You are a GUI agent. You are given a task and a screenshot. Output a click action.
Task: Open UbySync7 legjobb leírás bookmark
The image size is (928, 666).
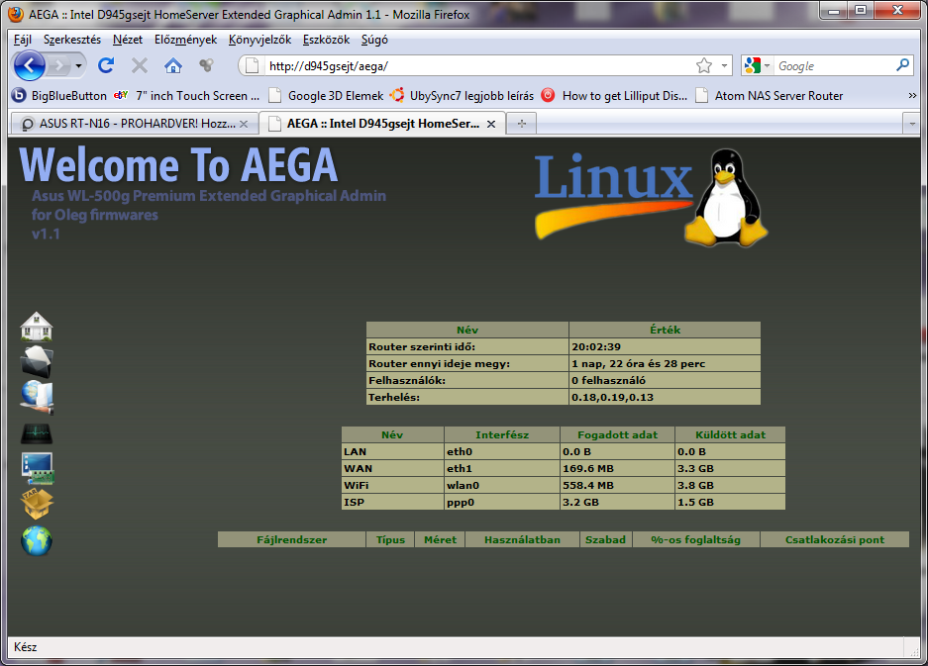pyautogui.click(x=462, y=95)
